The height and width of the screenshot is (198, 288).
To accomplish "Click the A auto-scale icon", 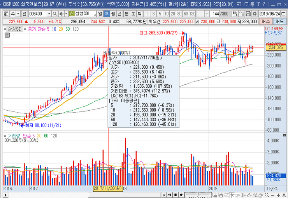I will tap(284, 195).
